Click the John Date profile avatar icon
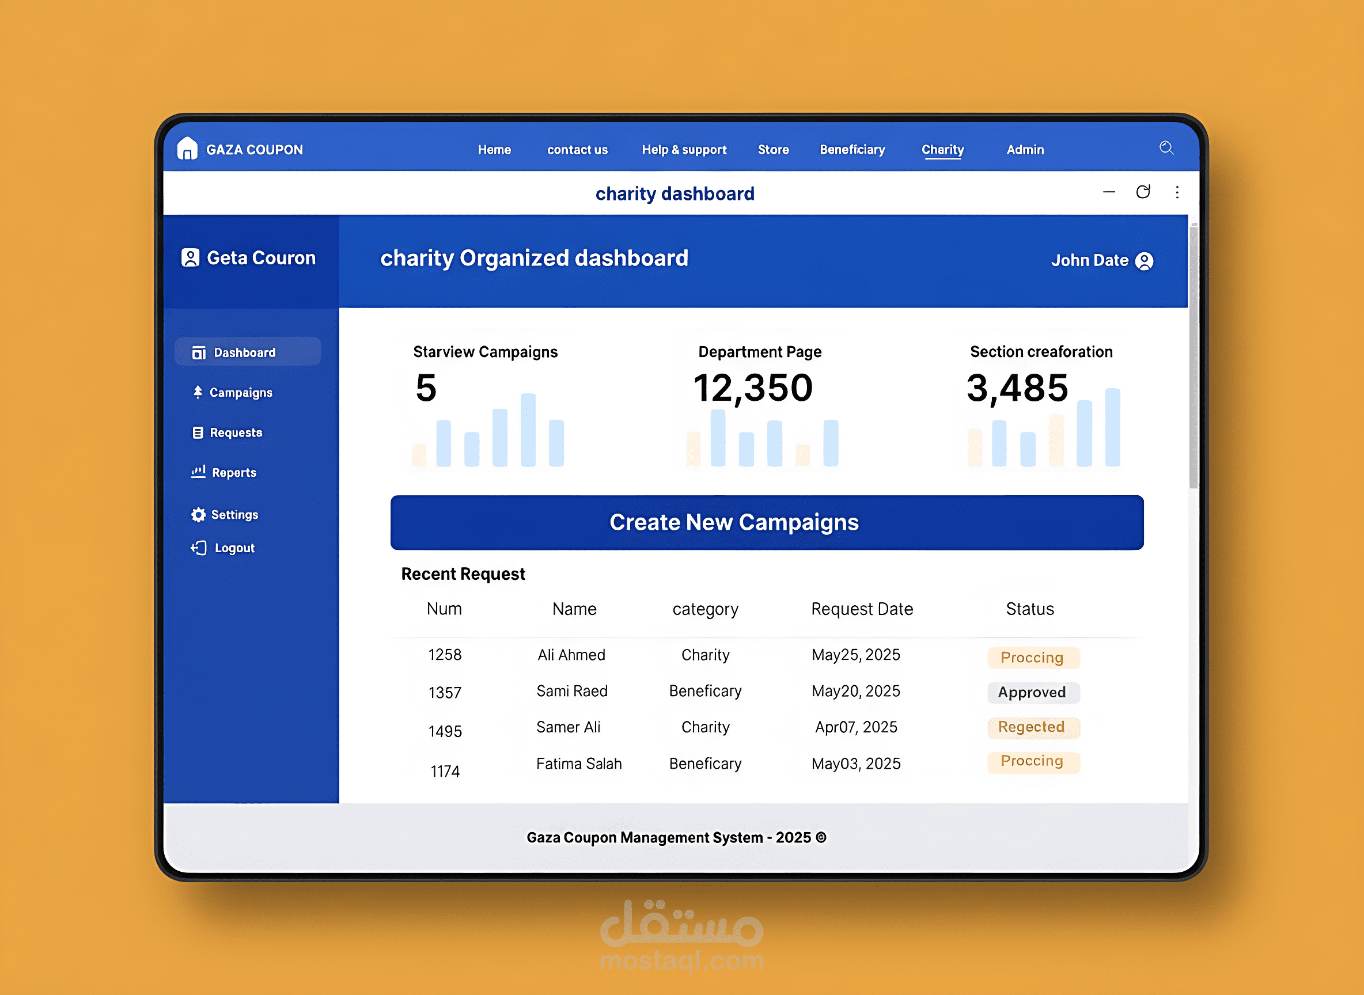 [x=1144, y=261]
